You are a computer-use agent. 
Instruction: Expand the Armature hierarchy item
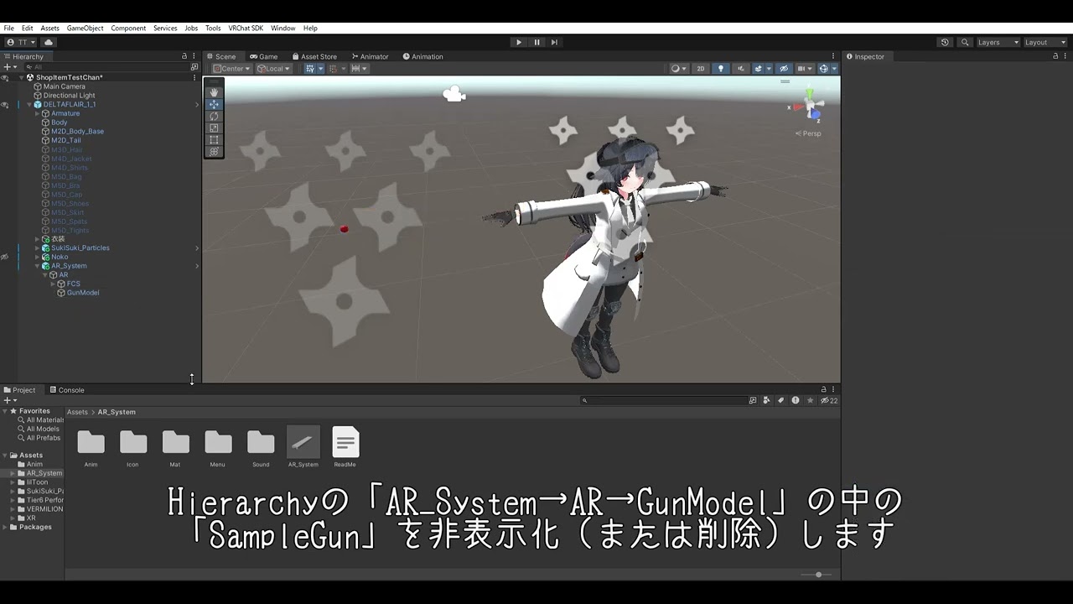(x=37, y=113)
